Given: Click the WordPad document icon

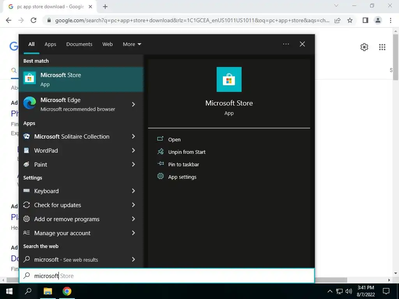Looking at the screenshot, I should point(26,151).
